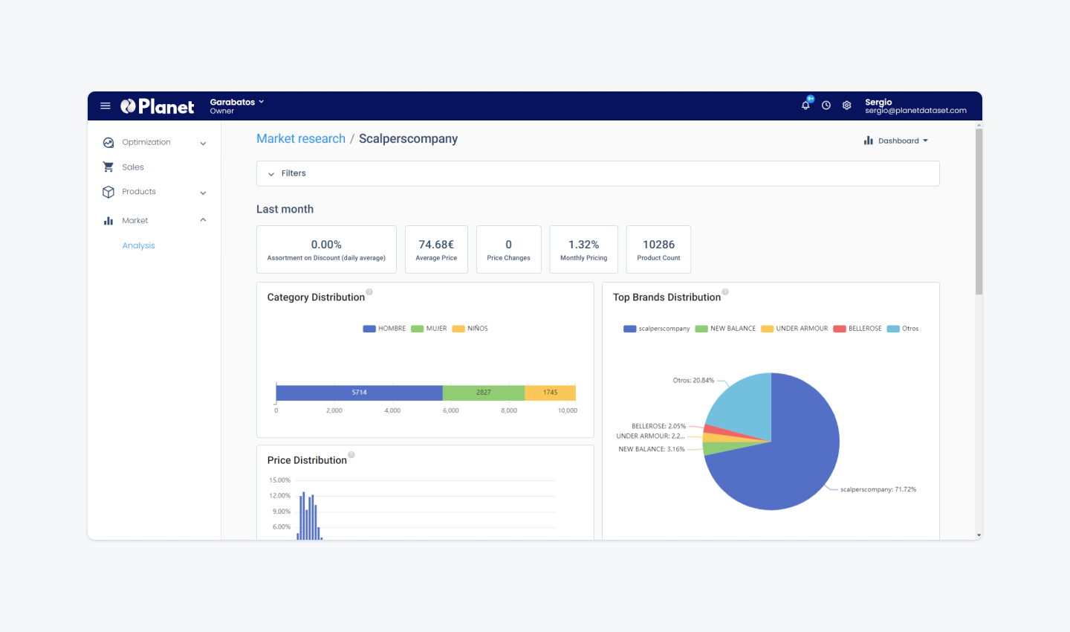
Task: Expand the Filters panel
Action: click(x=597, y=173)
